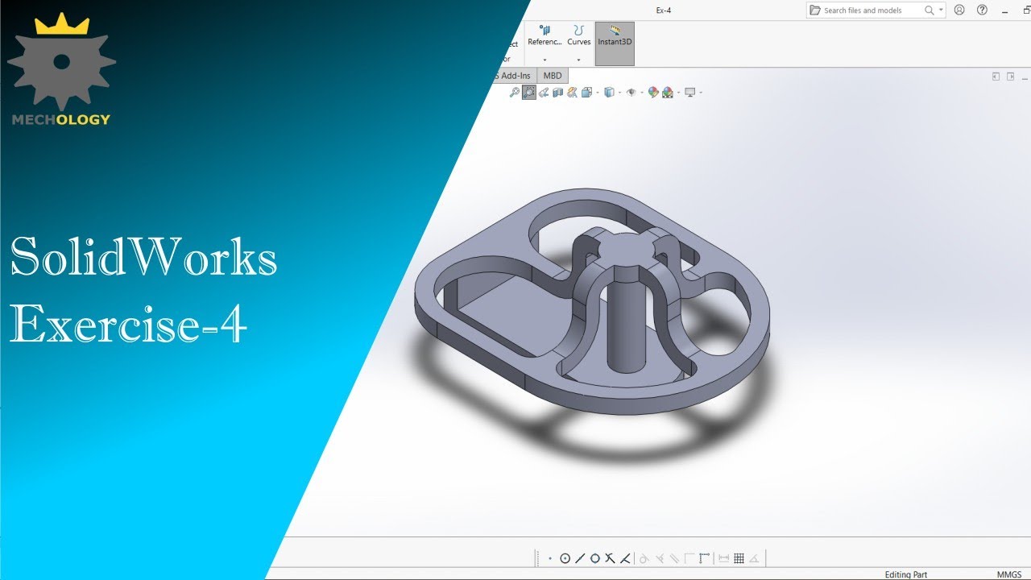This screenshot has height=580, width=1031.
Task: Click the Quick Snaps toolbar drag handle
Action: (537, 558)
